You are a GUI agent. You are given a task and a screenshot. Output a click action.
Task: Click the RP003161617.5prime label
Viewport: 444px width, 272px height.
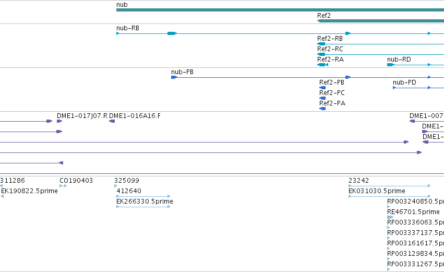[x=415, y=243]
